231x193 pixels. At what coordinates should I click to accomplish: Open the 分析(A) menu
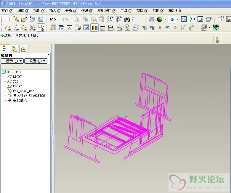71,11
